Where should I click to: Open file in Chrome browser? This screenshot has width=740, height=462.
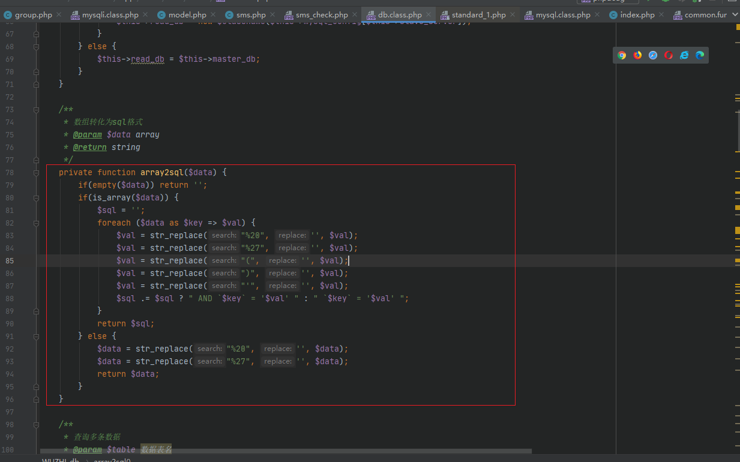pos(622,55)
